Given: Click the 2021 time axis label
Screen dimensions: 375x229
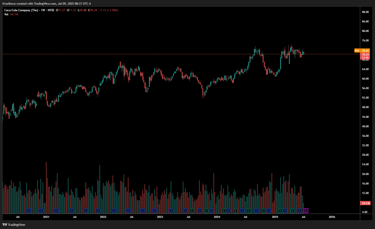Looking at the screenshot, I should pos(46,217).
